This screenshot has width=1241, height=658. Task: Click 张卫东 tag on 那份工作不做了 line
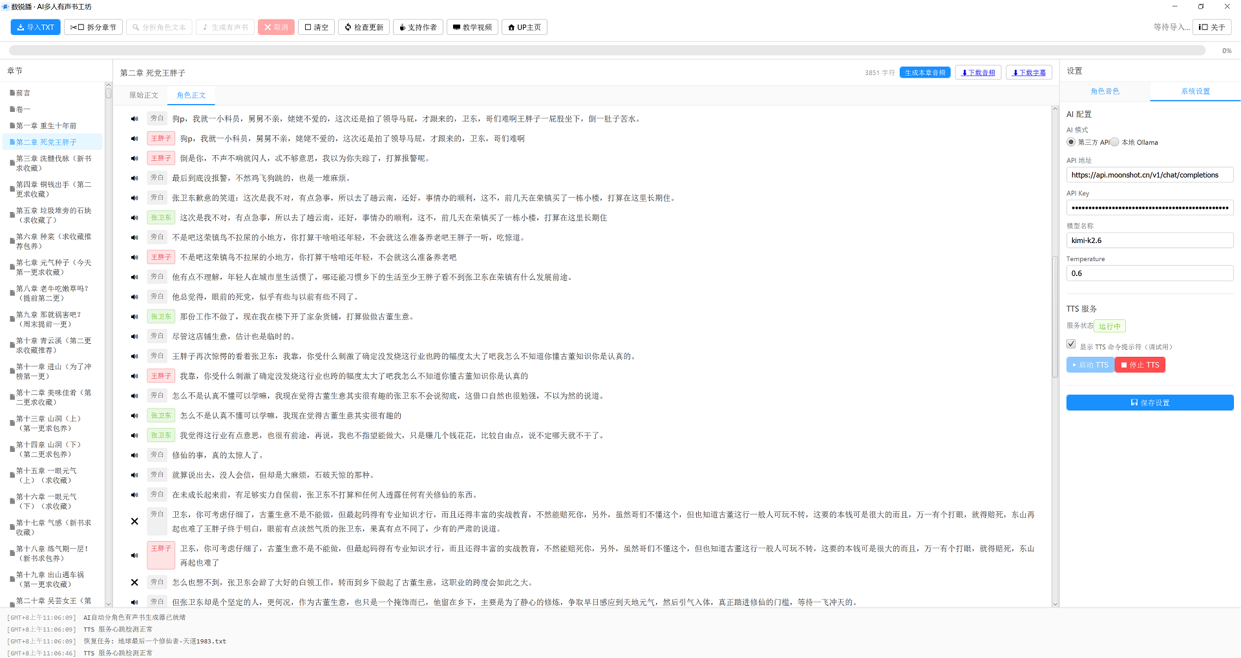click(161, 317)
